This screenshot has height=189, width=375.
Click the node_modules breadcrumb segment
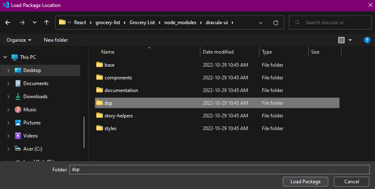click(x=180, y=22)
